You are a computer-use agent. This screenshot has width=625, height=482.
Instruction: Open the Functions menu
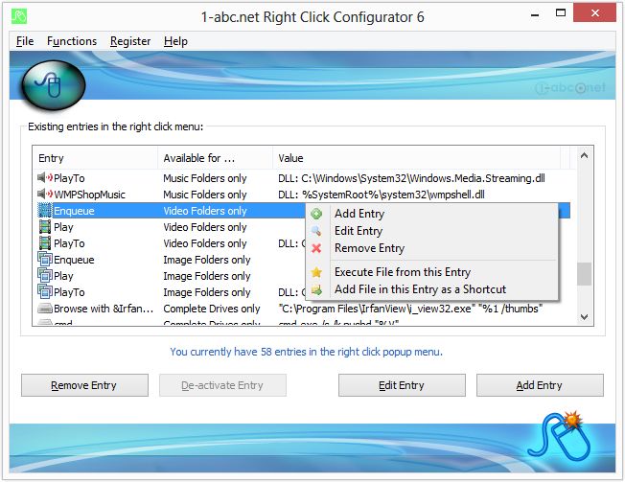pos(72,41)
